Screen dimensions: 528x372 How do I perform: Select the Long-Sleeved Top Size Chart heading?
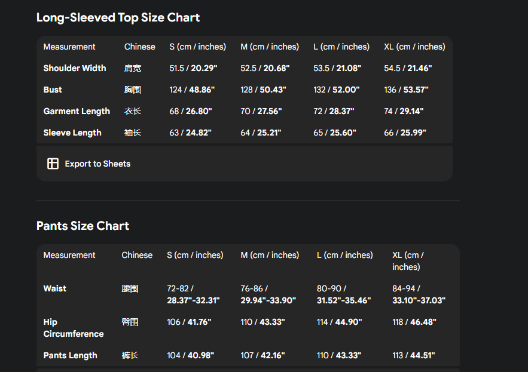click(118, 17)
